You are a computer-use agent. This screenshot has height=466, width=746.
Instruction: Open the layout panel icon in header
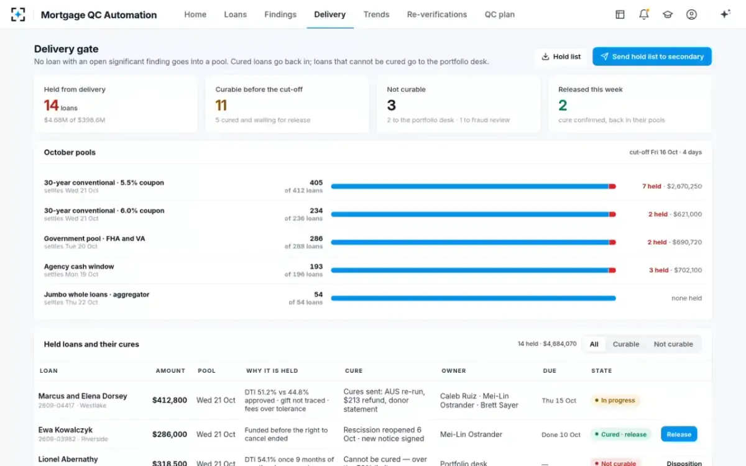tap(620, 14)
